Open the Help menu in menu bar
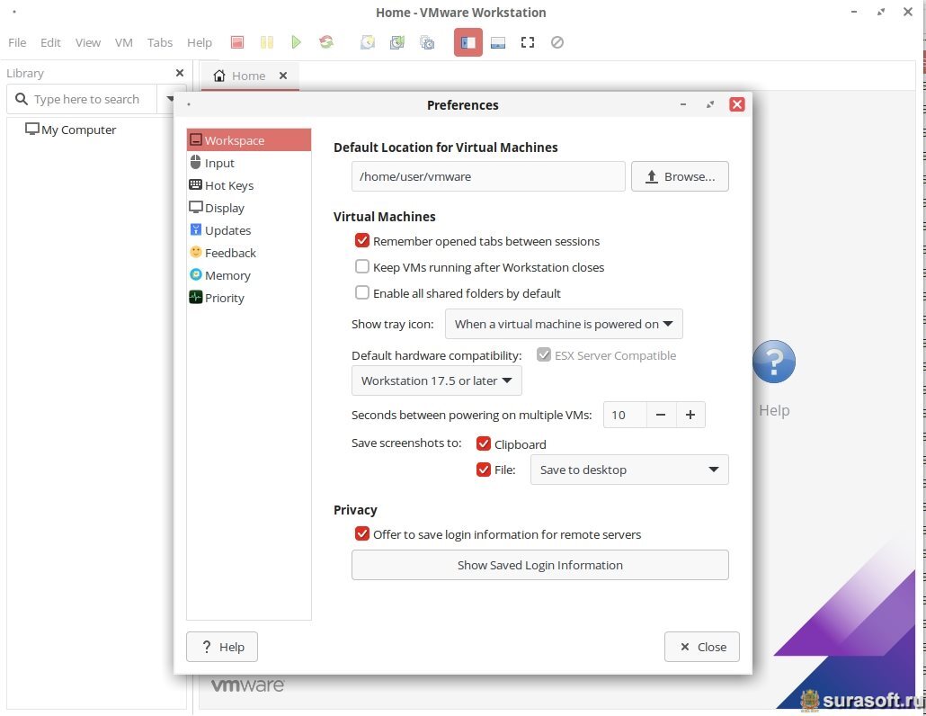This screenshot has width=926, height=716. click(199, 42)
